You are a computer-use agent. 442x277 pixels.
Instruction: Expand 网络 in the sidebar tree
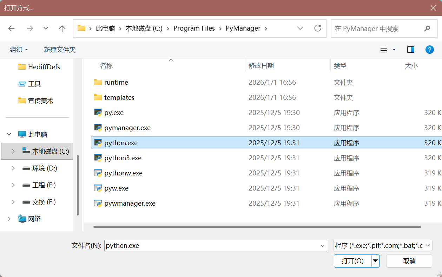click(8, 218)
